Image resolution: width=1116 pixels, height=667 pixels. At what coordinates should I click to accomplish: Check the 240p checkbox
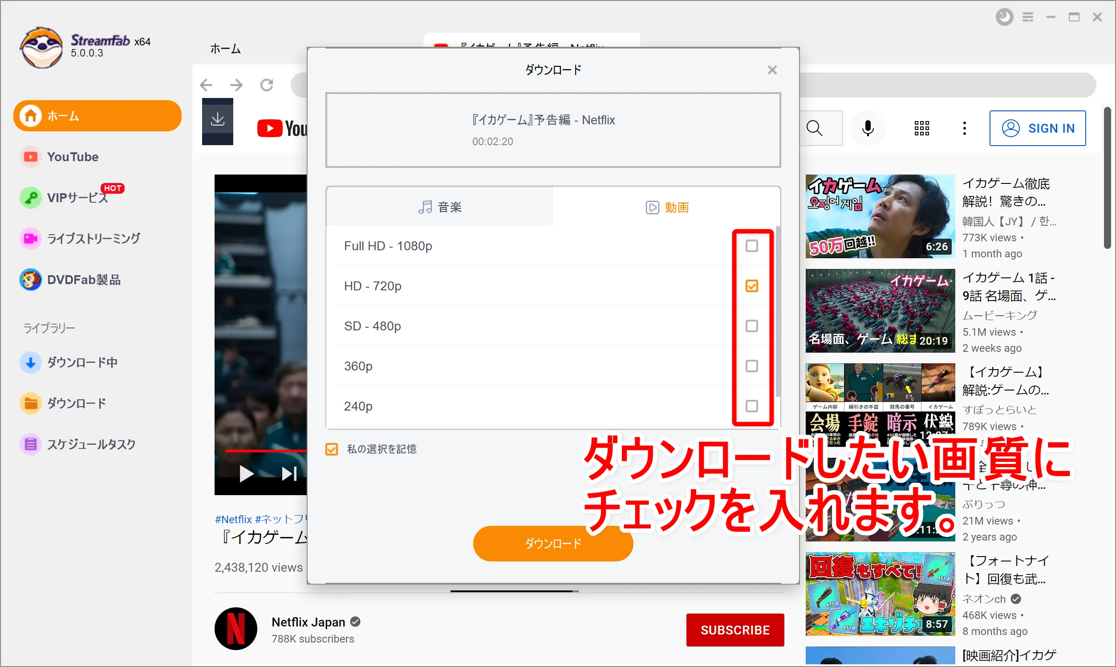coord(751,406)
